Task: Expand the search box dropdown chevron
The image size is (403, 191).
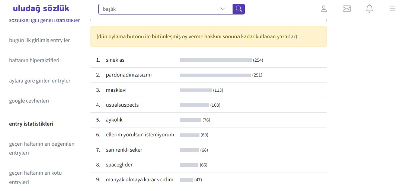Action: pyautogui.click(x=223, y=9)
